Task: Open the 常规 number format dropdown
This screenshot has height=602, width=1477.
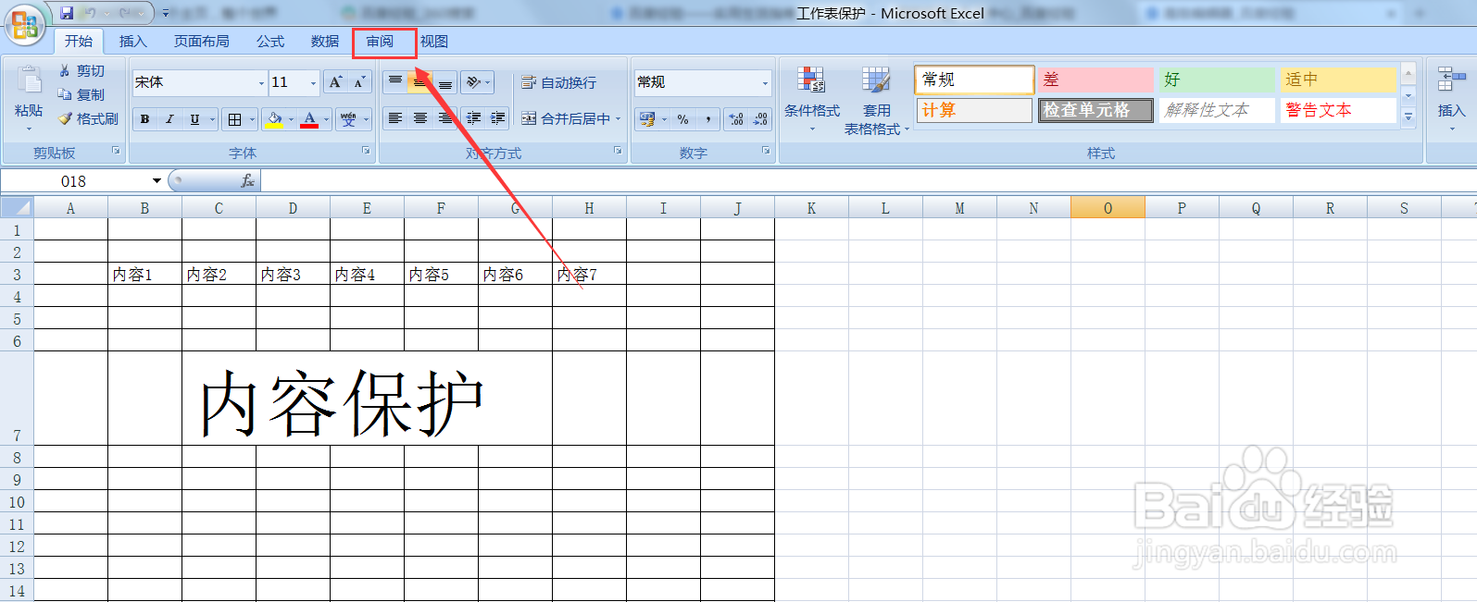Action: 765,83
